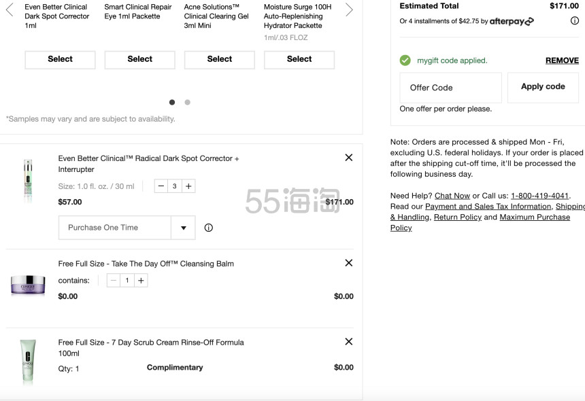Image resolution: width=585 pixels, height=401 pixels.
Task: Remove the applied mygift code
Action: coord(562,60)
